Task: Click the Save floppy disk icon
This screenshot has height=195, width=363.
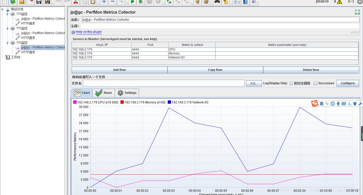Action: click(x=39, y=2)
